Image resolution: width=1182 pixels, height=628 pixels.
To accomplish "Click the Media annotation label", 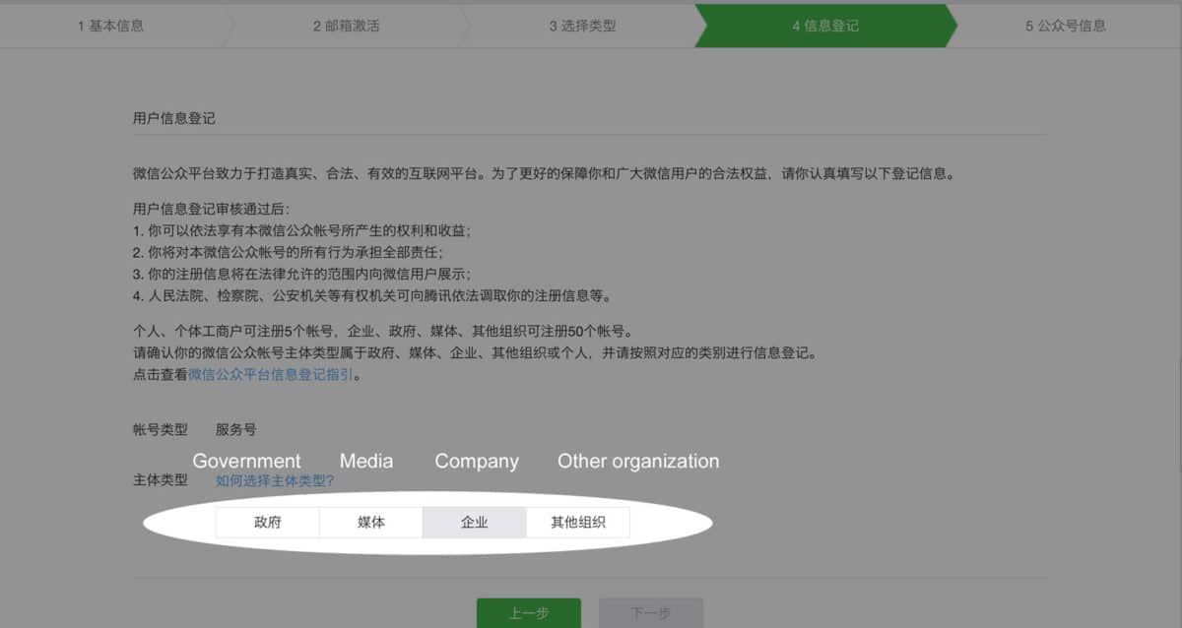I will coord(365,461).
